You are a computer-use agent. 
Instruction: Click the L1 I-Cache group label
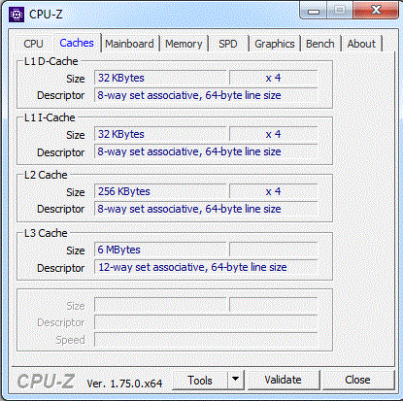pyautogui.click(x=50, y=117)
